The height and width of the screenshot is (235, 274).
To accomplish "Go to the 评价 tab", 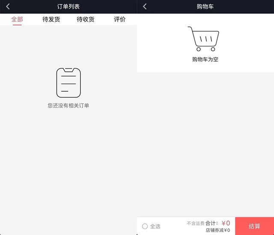I will tap(120, 19).
